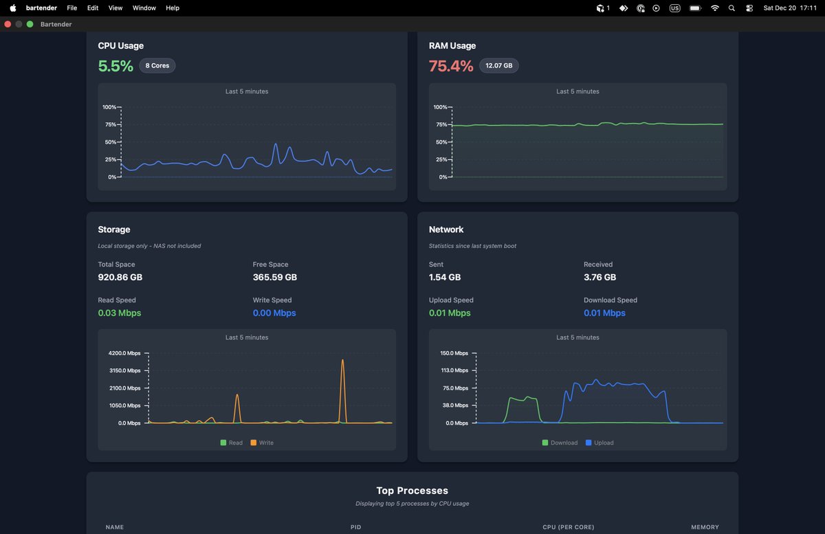Toggle the Download series in Network chart legend
Viewport: 825px width, 534px height.
pyautogui.click(x=560, y=443)
